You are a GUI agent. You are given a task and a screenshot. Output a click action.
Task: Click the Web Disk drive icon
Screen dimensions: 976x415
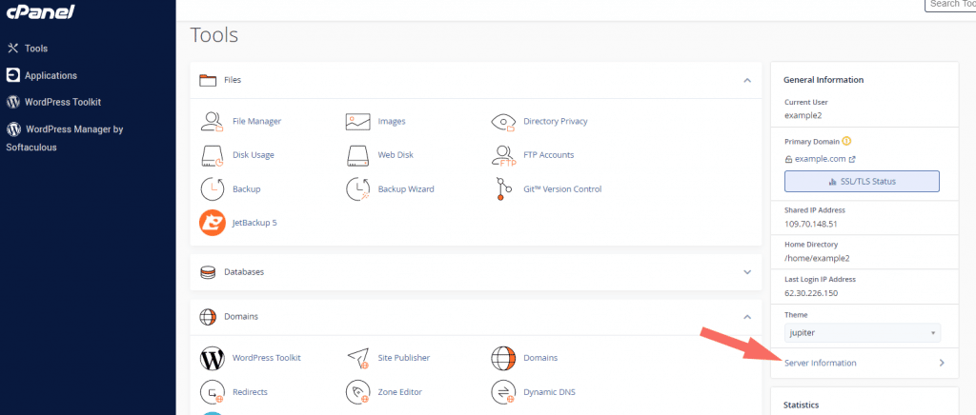point(358,155)
